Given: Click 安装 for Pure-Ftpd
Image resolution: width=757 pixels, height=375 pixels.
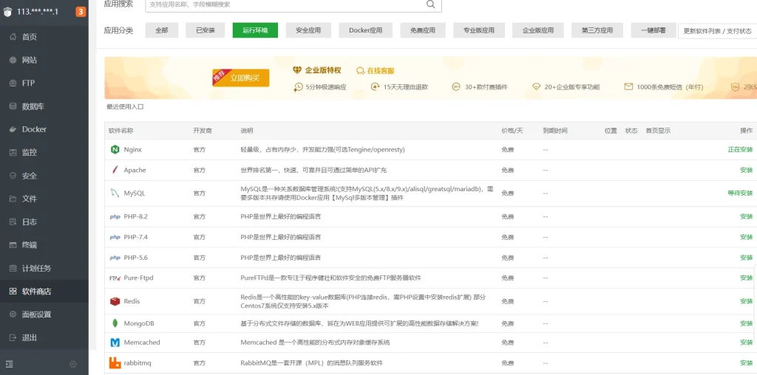Looking at the screenshot, I should tap(747, 278).
